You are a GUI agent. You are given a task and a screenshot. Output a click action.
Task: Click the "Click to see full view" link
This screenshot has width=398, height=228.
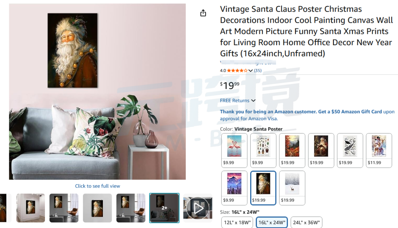click(97, 186)
